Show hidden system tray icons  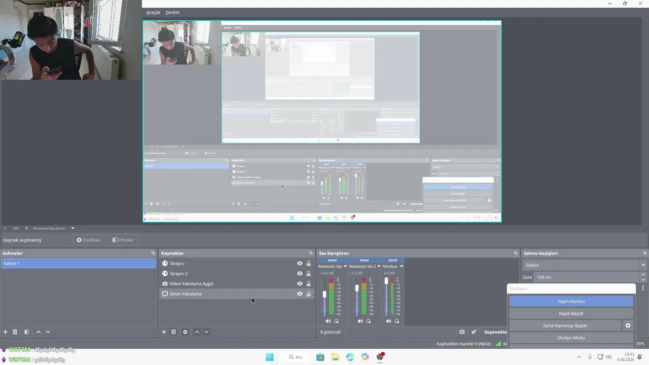pyautogui.click(x=579, y=357)
